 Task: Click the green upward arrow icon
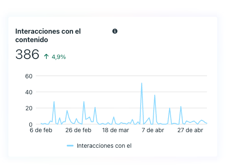point(46,56)
